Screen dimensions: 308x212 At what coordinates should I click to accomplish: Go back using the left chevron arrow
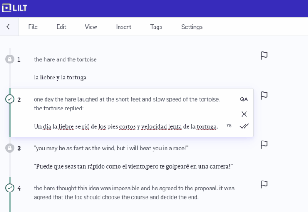click(x=8, y=27)
